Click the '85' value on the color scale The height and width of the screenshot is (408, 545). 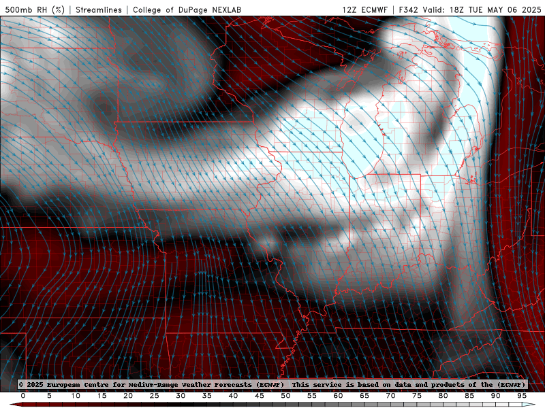[469, 396]
